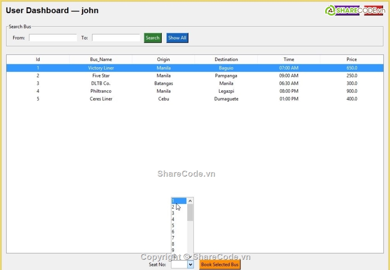Click inside the From text field
The width and height of the screenshot is (390, 270).
pyautogui.click(x=53, y=37)
